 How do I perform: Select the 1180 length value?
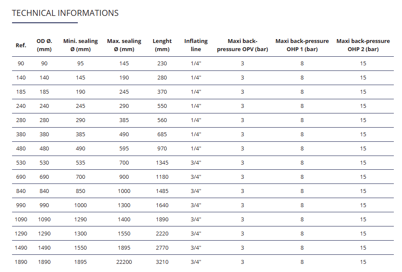pyautogui.click(x=162, y=177)
